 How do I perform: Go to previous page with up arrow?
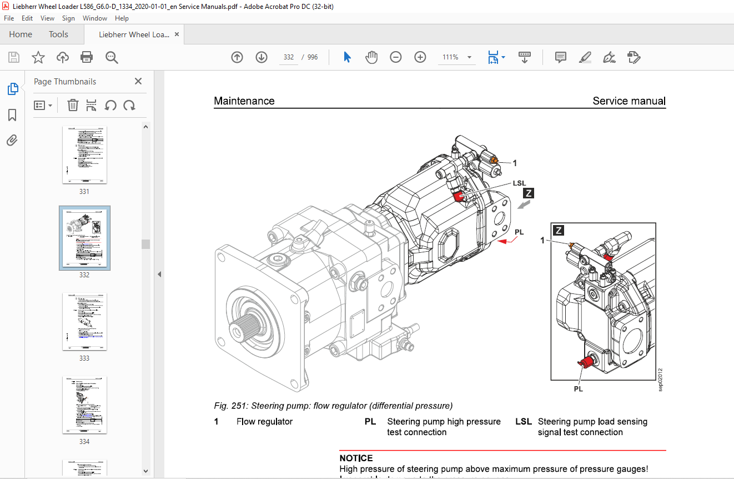point(237,57)
